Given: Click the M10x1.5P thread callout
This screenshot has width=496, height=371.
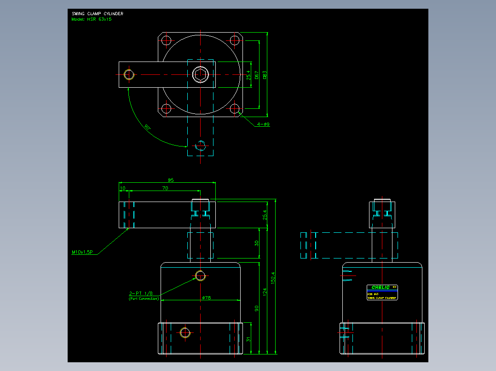Looking at the screenshot, I should pos(82,252).
